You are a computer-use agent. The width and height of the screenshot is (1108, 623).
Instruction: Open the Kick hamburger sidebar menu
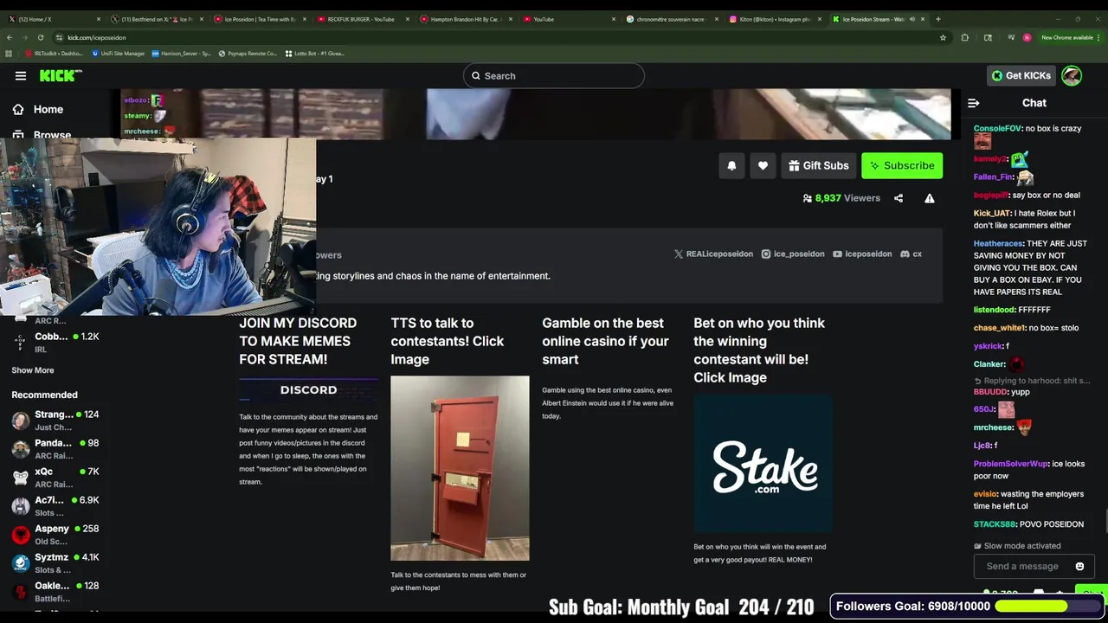click(x=21, y=76)
